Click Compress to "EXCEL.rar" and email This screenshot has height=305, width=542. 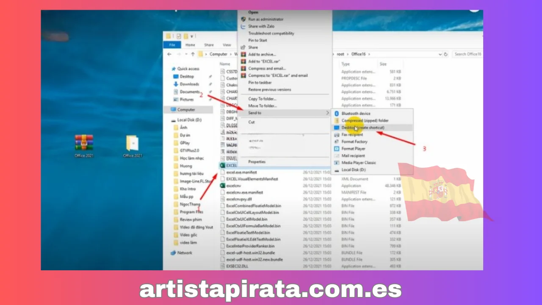278,75
